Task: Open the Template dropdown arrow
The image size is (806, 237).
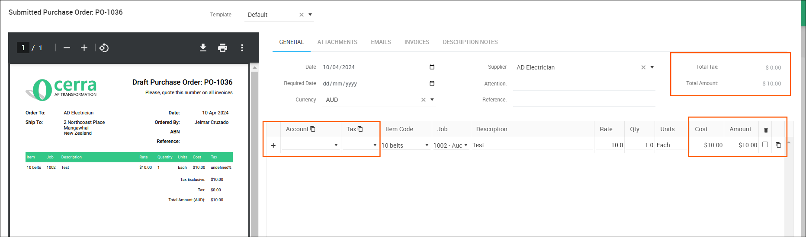Action: tap(310, 15)
